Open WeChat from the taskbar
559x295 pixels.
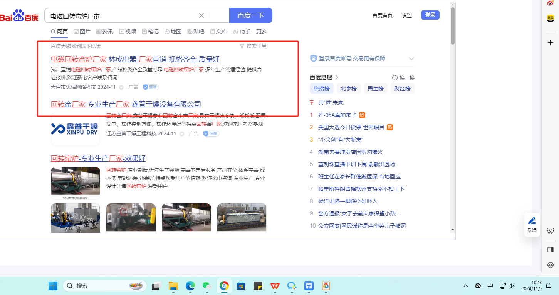pos(207,286)
